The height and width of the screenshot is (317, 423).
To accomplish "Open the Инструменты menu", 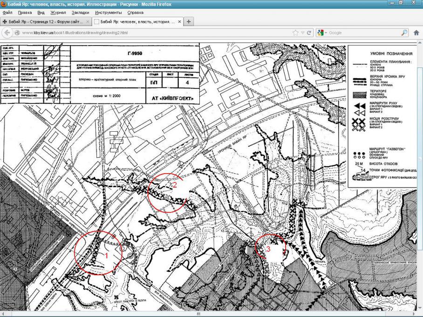I will pyautogui.click(x=108, y=13).
